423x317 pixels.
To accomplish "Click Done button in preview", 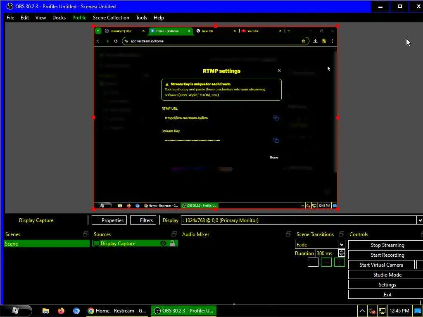I will click(273, 157).
